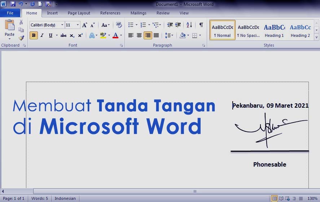Image resolution: width=320 pixels, height=202 pixels.
Task: Click red Font Color A button
Action: [x=115, y=35]
